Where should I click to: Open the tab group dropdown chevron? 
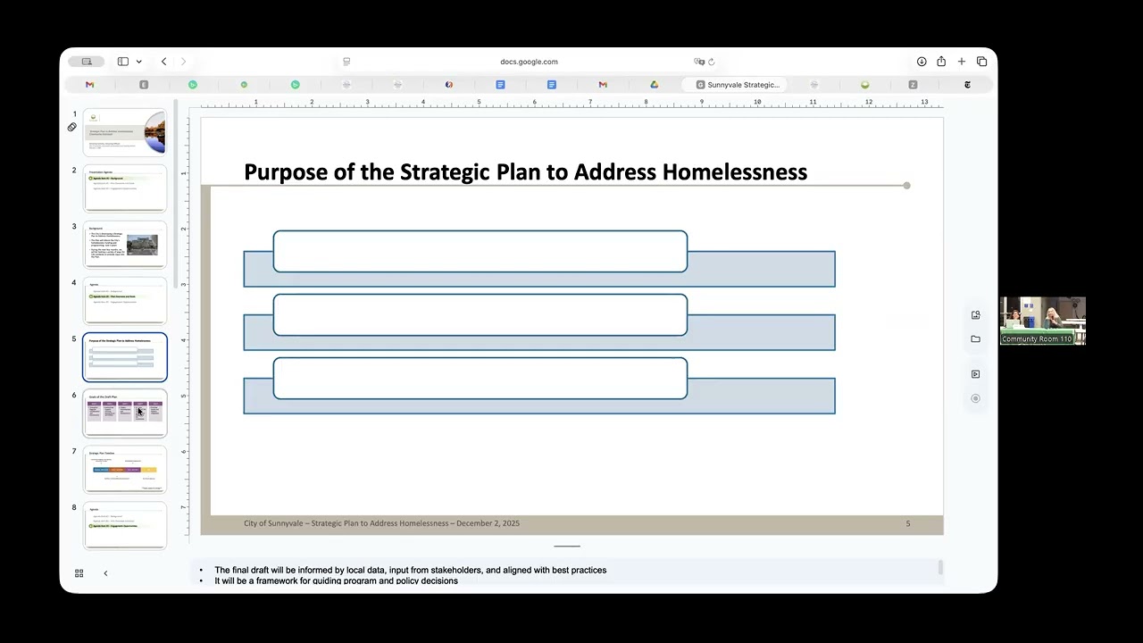(138, 62)
